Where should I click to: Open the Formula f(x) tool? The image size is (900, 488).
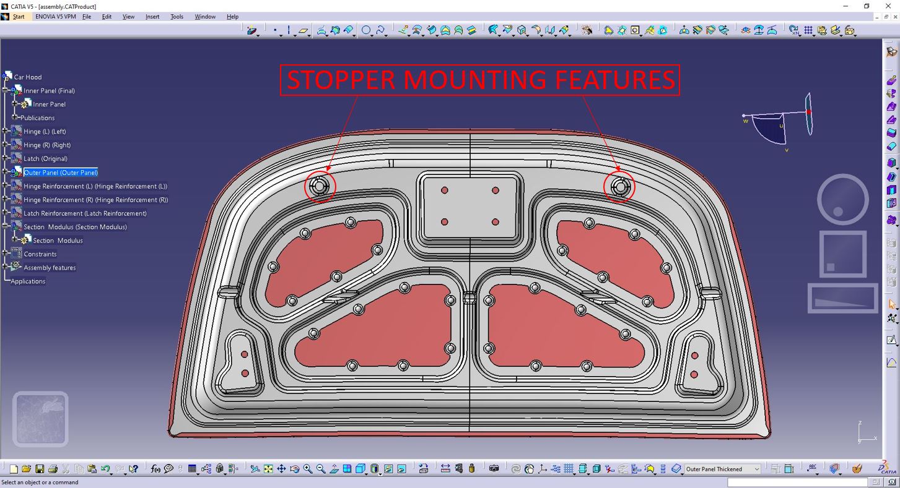(155, 469)
